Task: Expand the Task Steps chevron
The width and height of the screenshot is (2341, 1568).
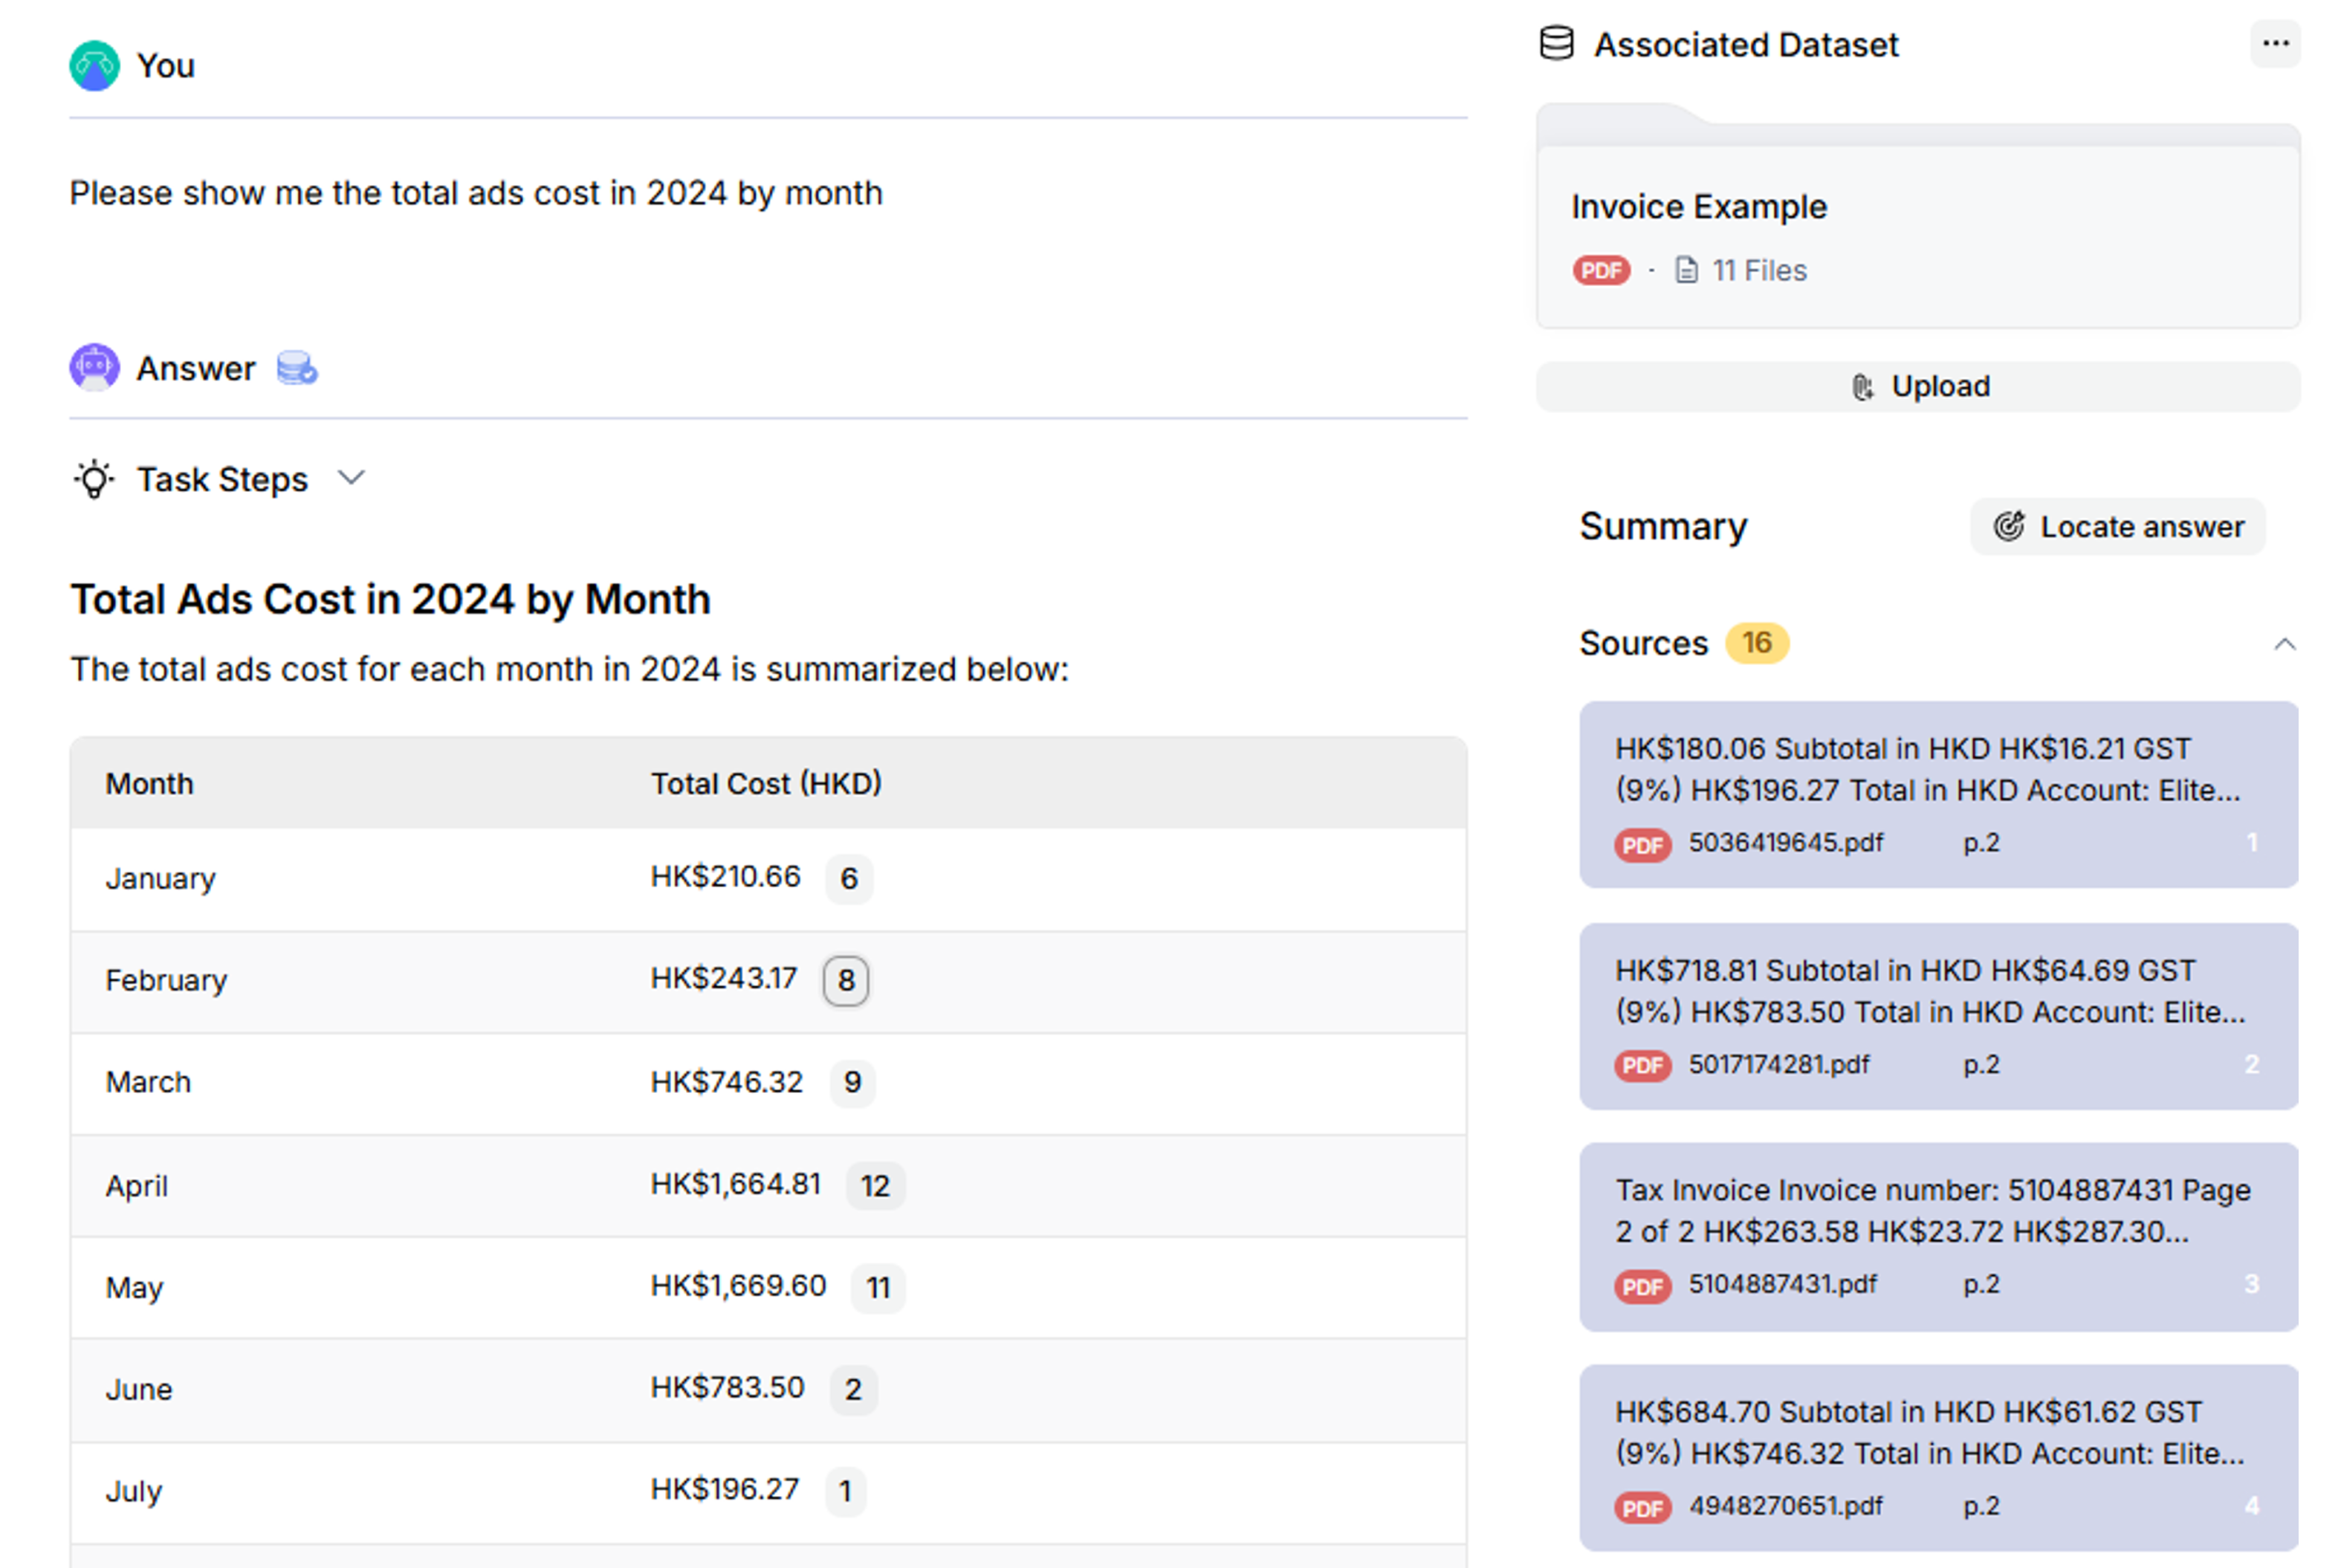Action: [351, 478]
